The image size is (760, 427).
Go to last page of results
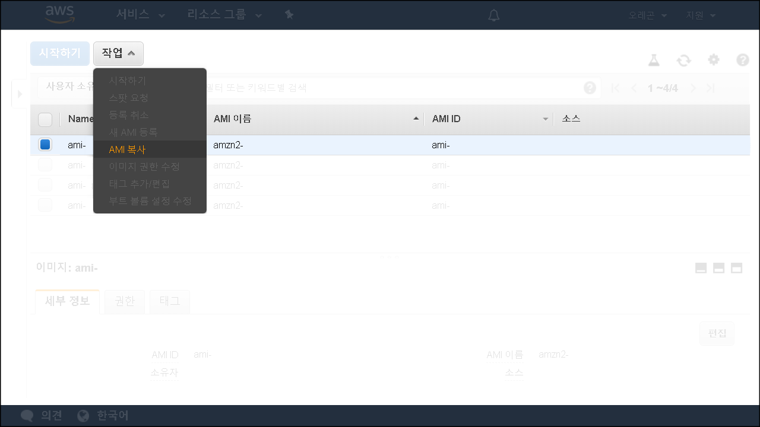tap(710, 88)
